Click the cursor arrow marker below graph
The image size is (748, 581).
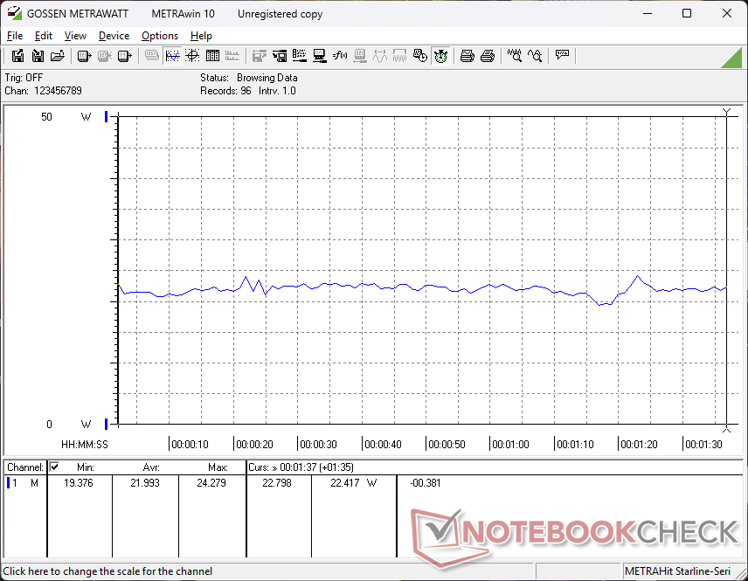726,430
